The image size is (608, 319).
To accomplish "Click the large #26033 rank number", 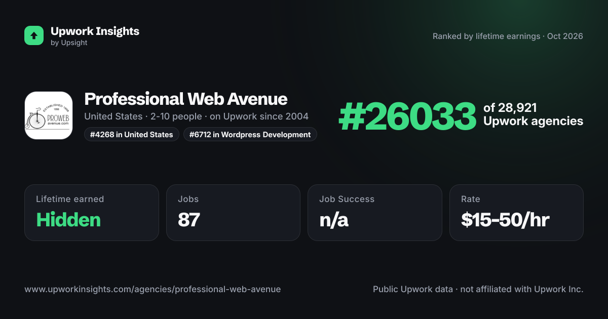I will (407, 116).
